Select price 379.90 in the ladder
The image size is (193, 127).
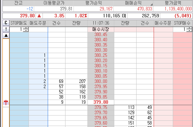[x=101, y=92]
